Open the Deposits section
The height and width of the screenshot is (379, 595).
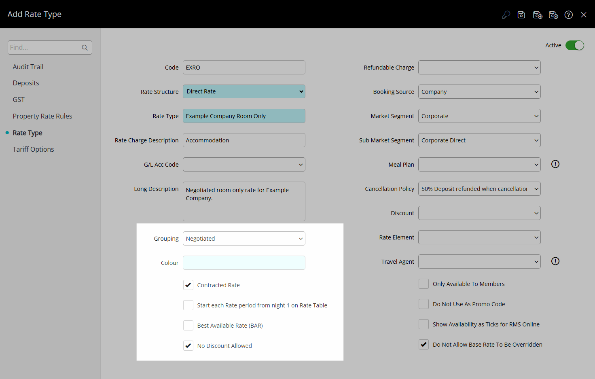(26, 83)
